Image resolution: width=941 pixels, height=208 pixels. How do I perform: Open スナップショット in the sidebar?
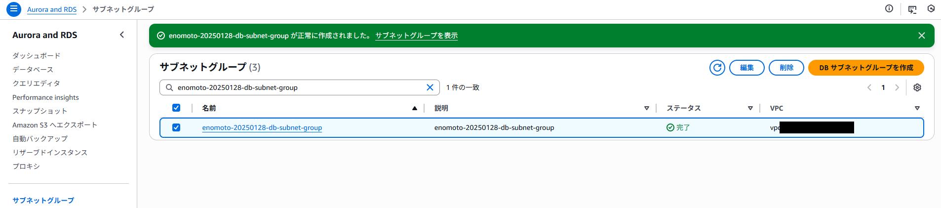coord(40,111)
